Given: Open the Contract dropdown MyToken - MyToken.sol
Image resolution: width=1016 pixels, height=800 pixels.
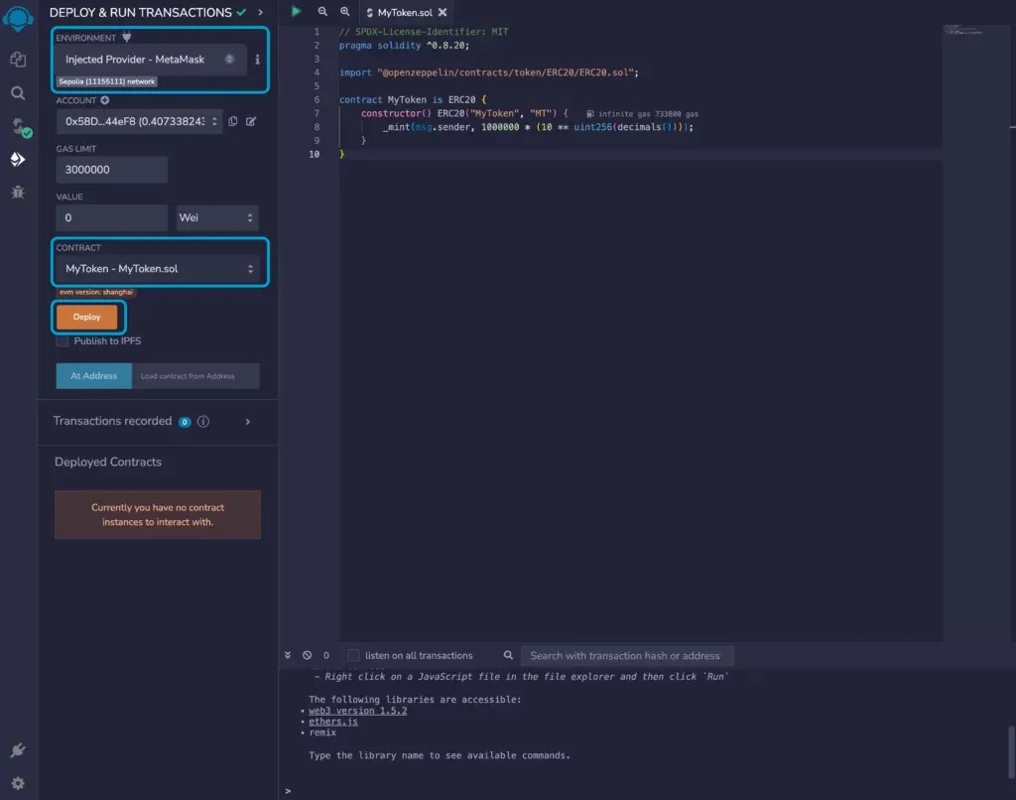Looking at the screenshot, I should [x=160, y=268].
